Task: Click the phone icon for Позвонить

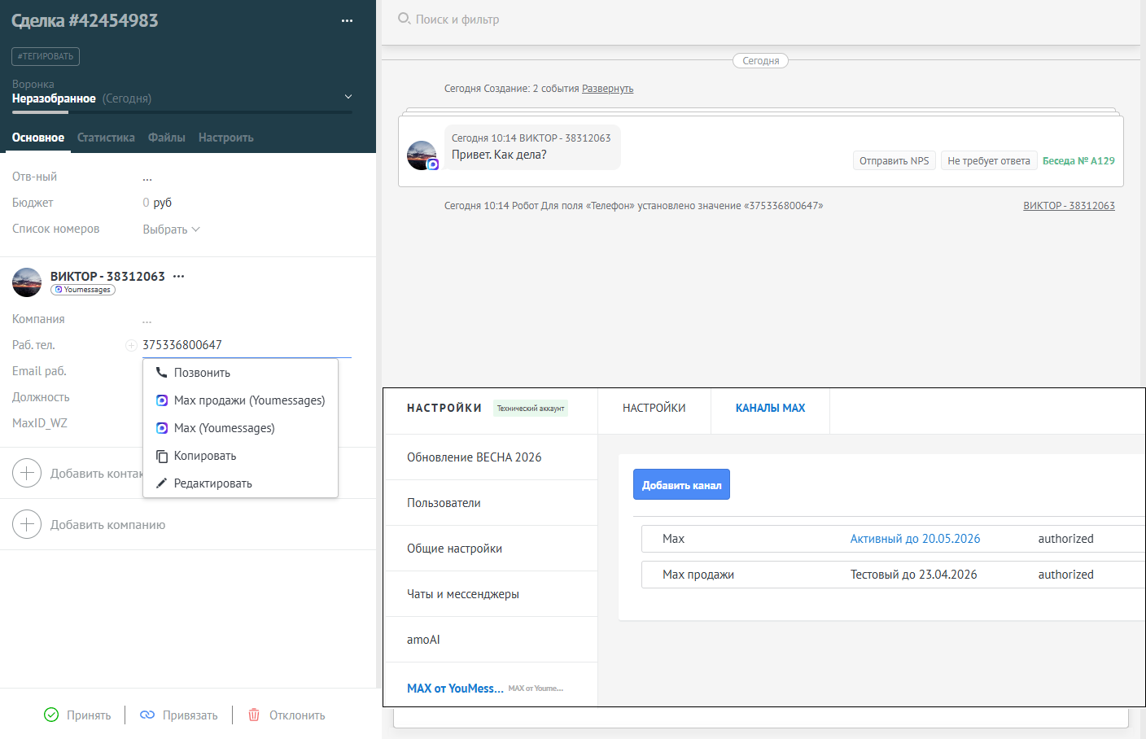Action: click(161, 373)
